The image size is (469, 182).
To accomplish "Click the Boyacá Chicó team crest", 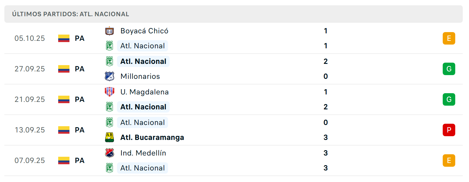I will coord(109,31).
